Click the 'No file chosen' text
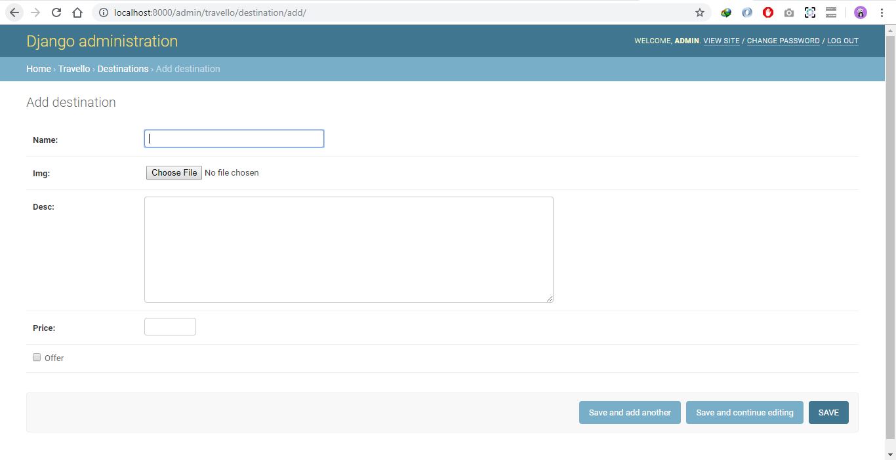 232,173
